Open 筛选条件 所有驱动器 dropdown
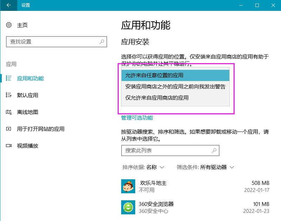The image size is (281, 221). [x=205, y=167]
